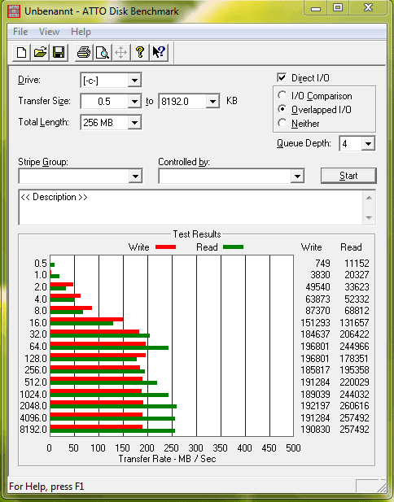Open the File menu
Image resolution: width=394 pixels, height=502 pixels.
(20, 32)
